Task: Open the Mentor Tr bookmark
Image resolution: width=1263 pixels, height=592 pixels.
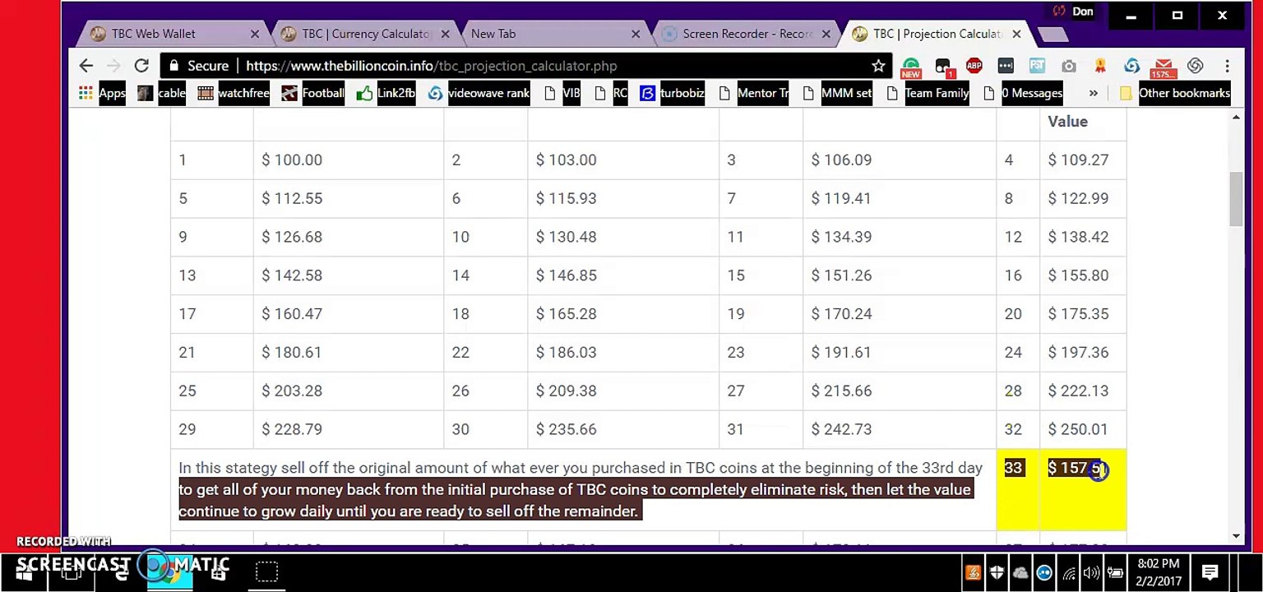Action: 753,93
